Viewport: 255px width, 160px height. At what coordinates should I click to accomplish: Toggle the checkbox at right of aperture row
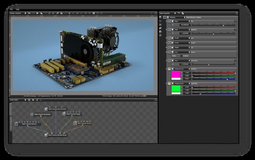[235, 30]
